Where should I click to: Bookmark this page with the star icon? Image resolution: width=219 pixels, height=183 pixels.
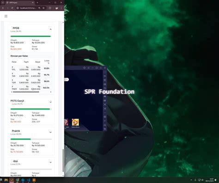click(x=43, y=8)
